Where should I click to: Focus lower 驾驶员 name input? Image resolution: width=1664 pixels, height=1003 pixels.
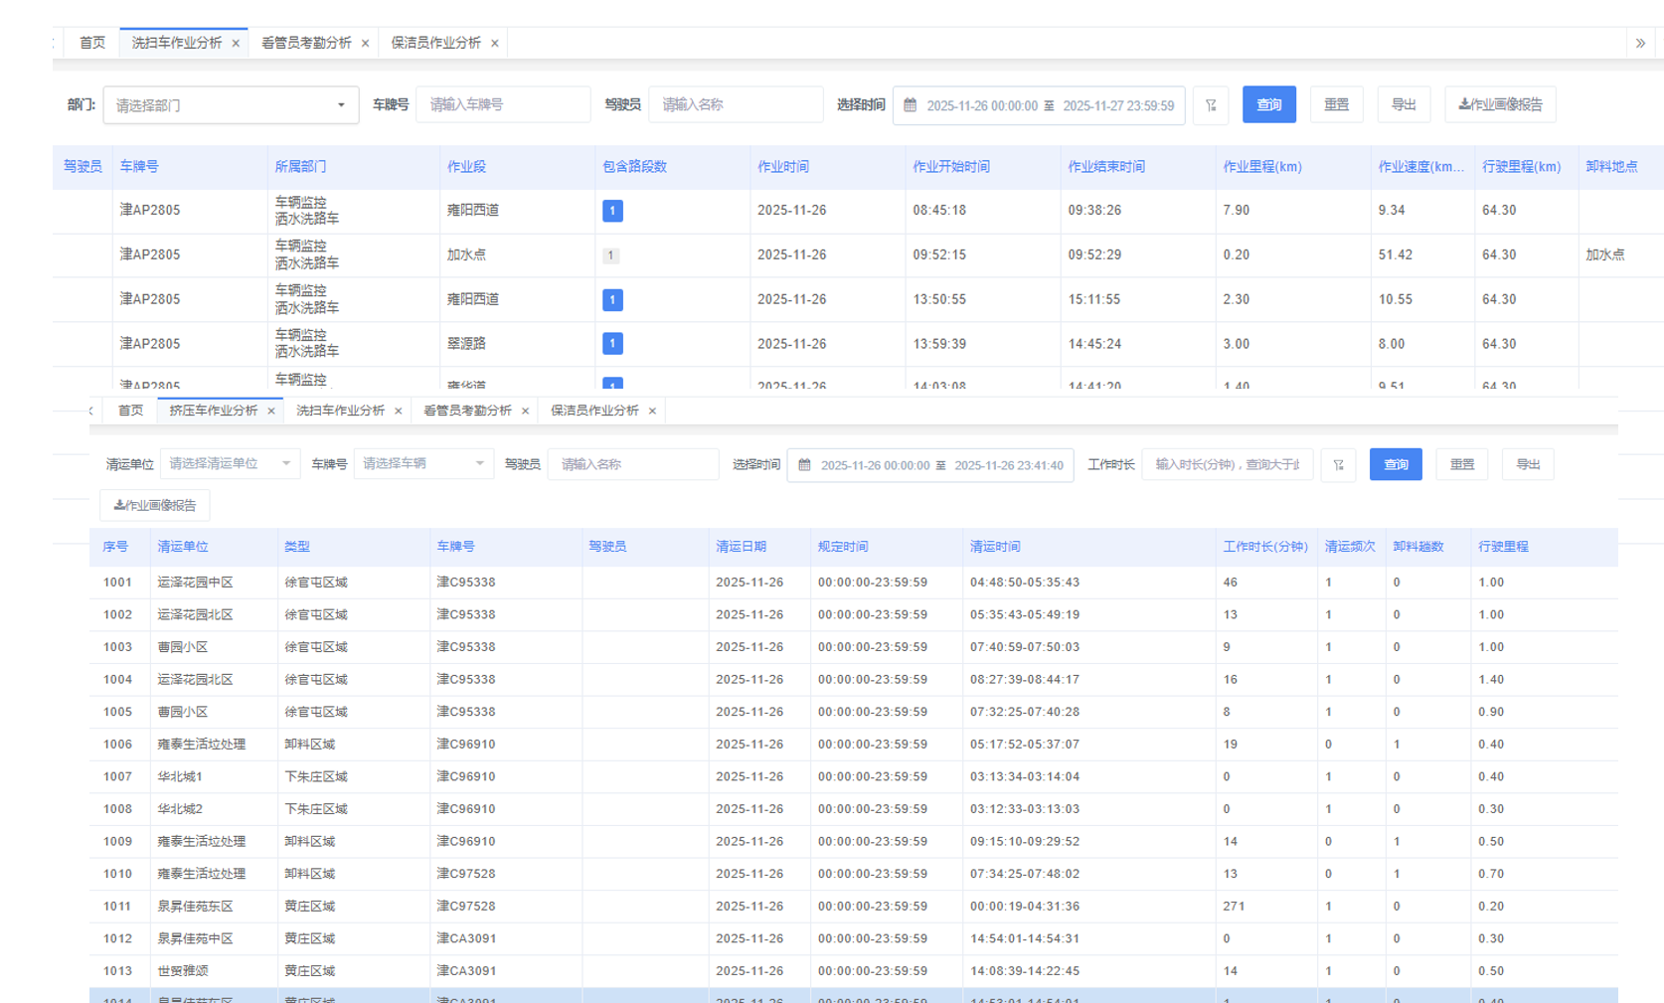(633, 464)
